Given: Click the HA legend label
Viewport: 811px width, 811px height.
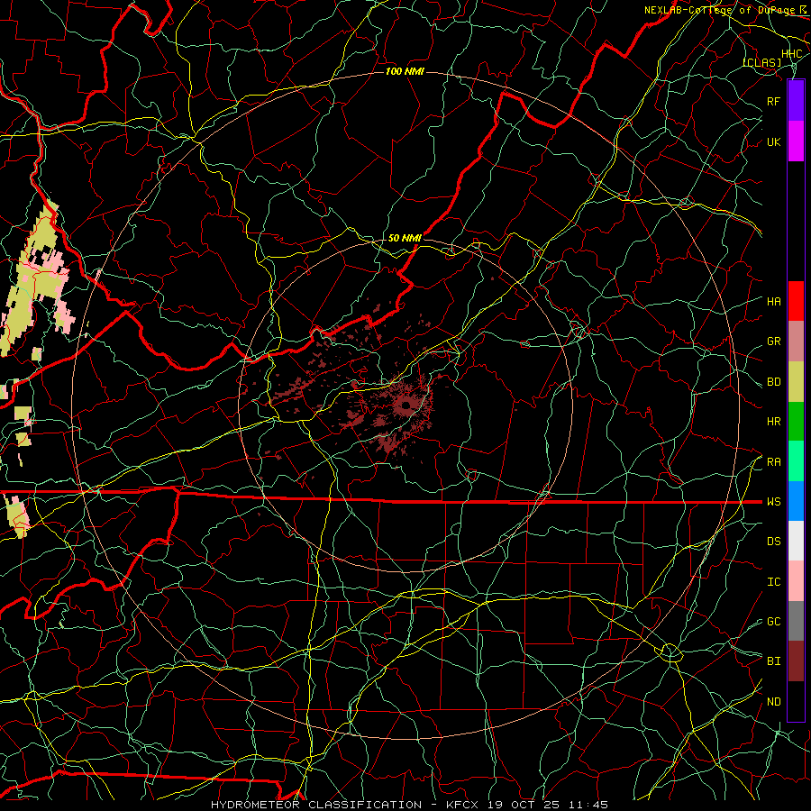Looking at the screenshot, I should 774,302.
